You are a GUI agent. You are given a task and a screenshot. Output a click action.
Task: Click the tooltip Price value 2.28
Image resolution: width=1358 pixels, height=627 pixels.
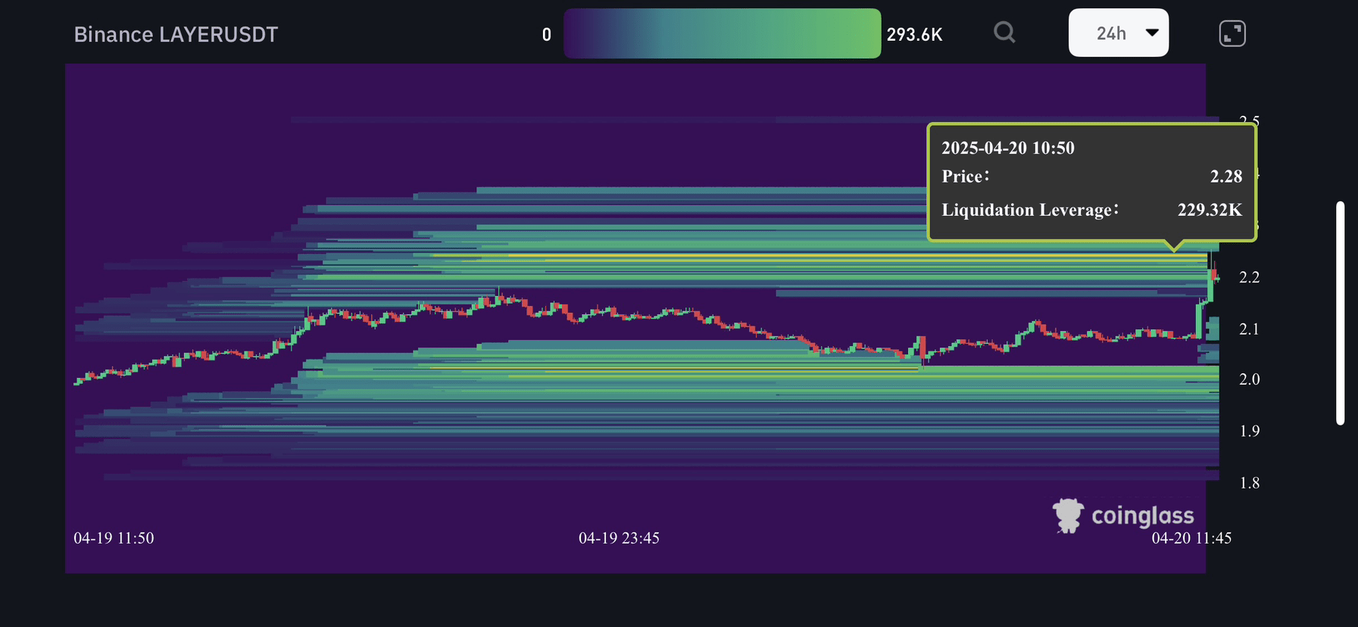(1226, 176)
